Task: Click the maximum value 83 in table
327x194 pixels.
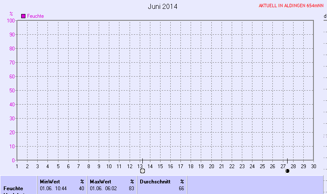Action: [131, 188]
